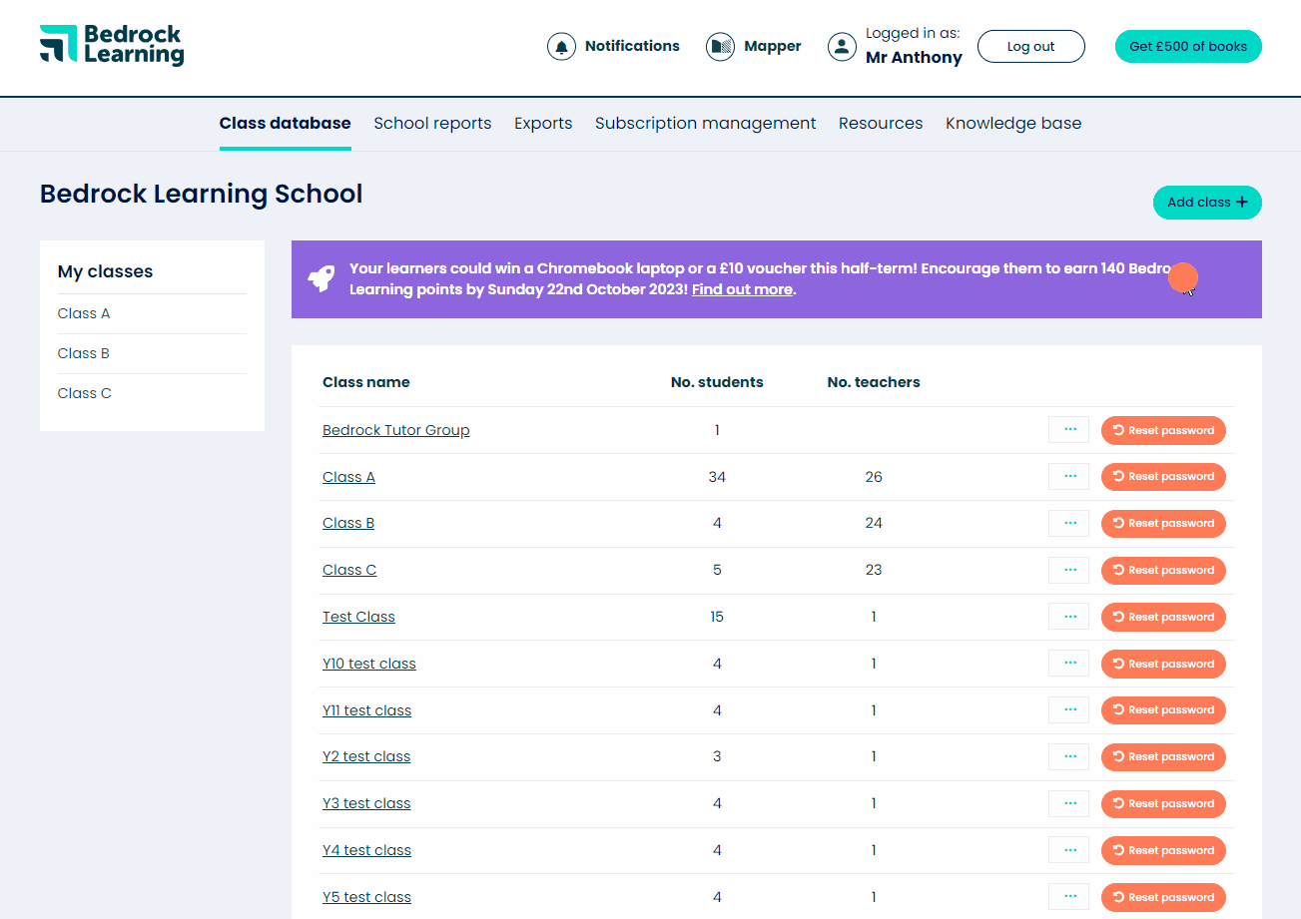Open the ellipsis options for Test Class

pyautogui.click(x=1068, y=616)
